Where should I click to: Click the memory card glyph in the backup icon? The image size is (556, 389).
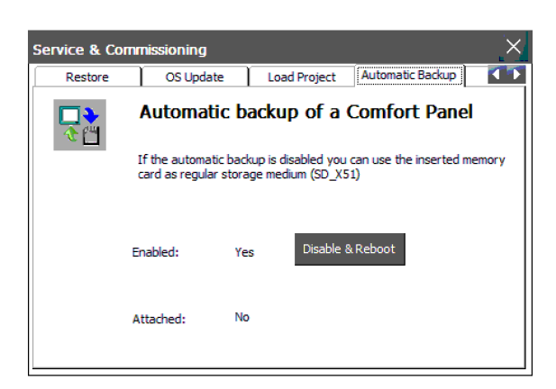[90, 136]
